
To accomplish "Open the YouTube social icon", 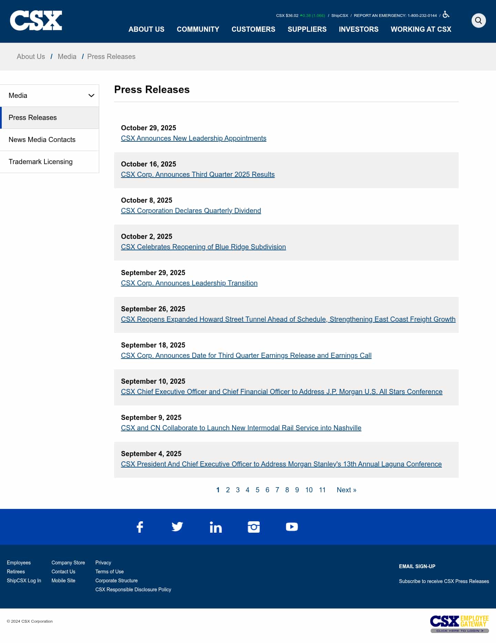I will [x=292, y=527].
